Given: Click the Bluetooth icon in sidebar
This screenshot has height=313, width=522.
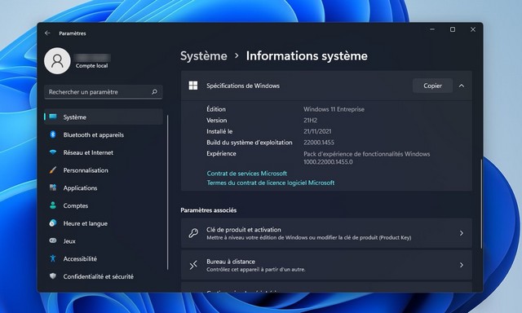Looking at the screenshot, I should click(52, 134).
